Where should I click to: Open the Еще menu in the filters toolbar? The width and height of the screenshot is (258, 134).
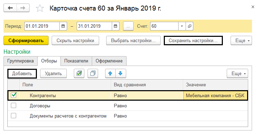point(237,73)
